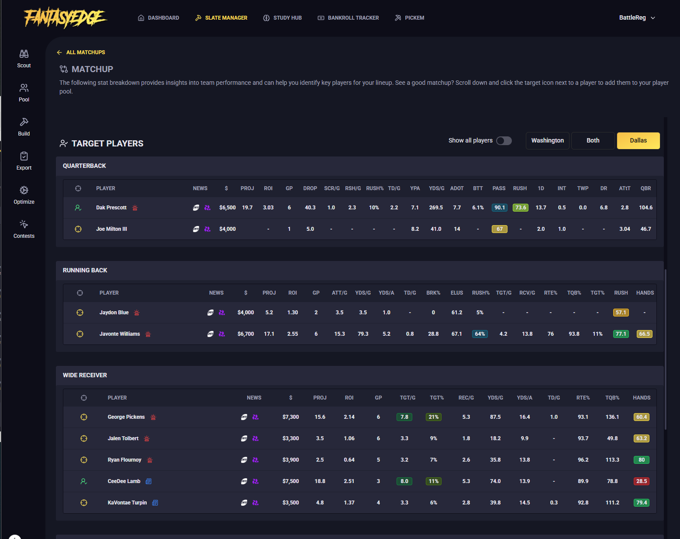680x539 pixels.
Task: Open the Build section in sidebar
Action: point(24,127)
